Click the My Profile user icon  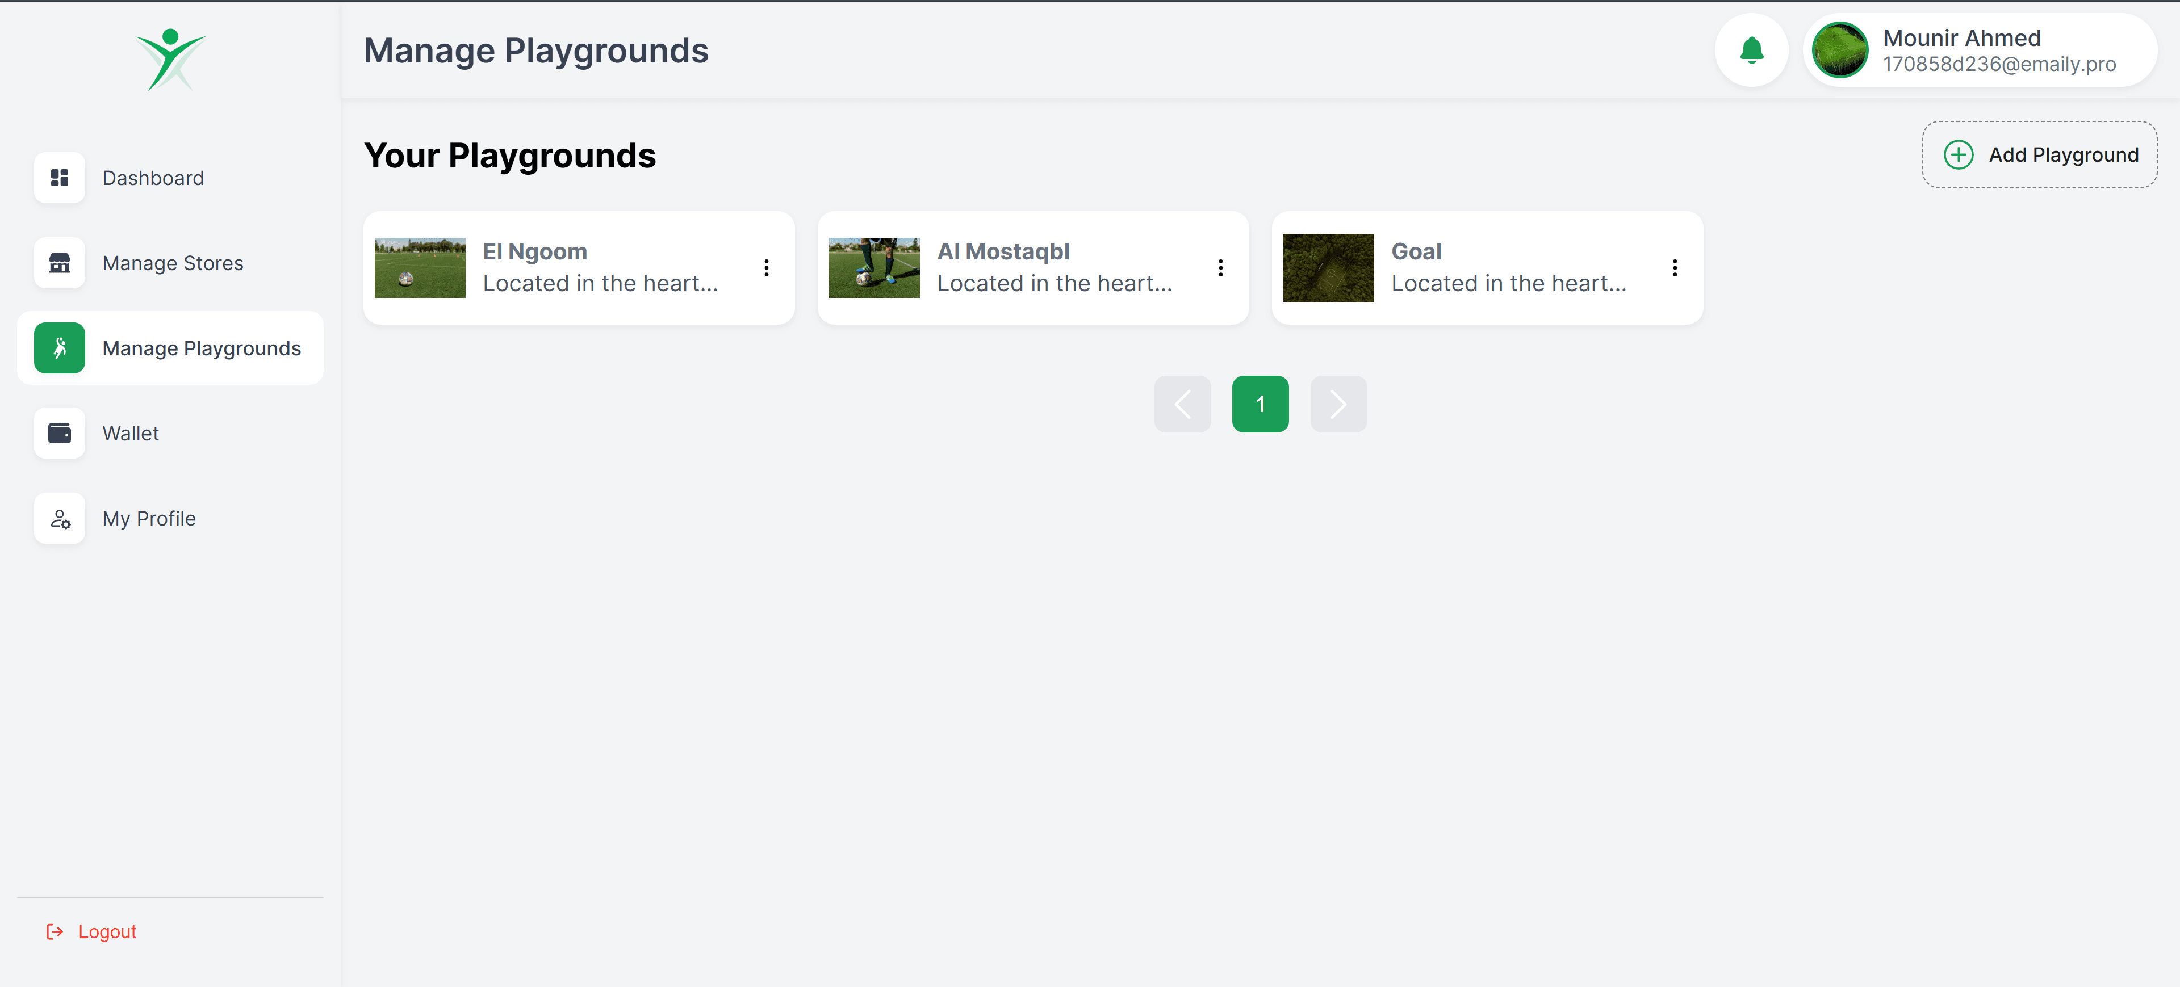point(59,518)
